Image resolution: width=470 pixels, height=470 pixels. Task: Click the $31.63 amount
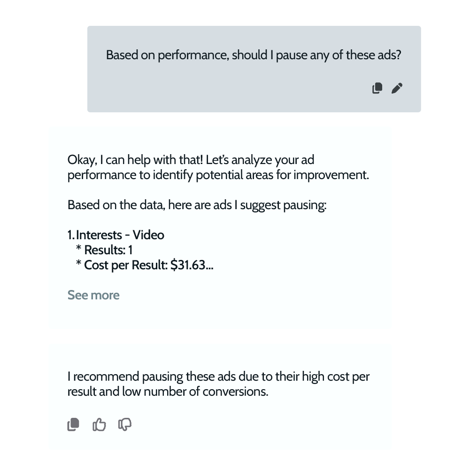[188, 265]
